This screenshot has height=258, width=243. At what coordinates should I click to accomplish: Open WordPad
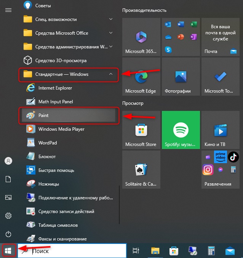[x=69, y=143]
